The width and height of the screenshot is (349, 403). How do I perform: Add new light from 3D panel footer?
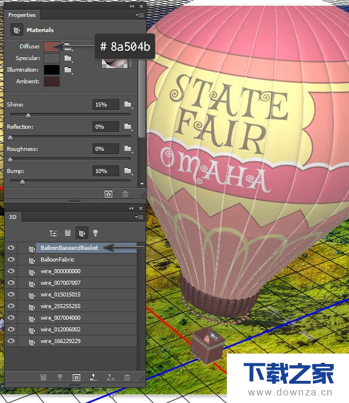click(60, 377)
